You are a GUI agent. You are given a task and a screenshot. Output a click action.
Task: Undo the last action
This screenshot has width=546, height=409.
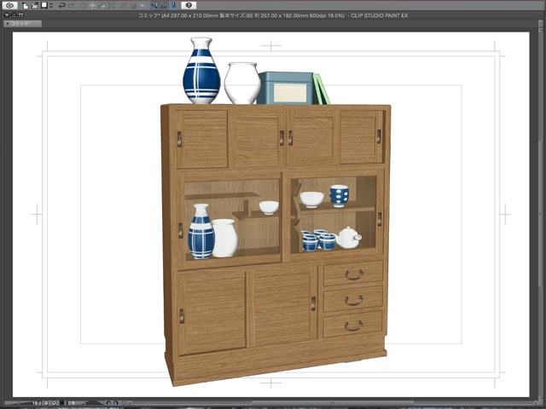click(x=62, y=5)
